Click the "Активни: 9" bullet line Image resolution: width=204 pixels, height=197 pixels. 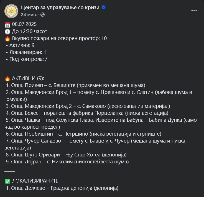pyautogui.click(x=22, y=45)
